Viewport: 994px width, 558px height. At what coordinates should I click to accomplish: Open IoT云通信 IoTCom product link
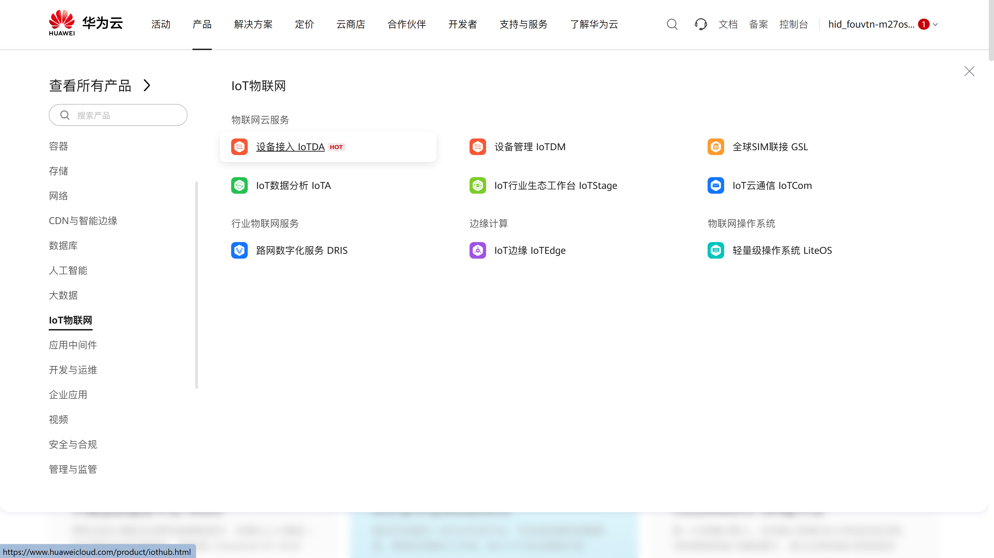(772, 185)
